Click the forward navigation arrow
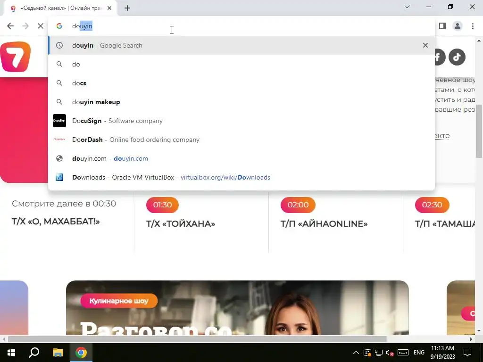 click(x=25, y=26)
